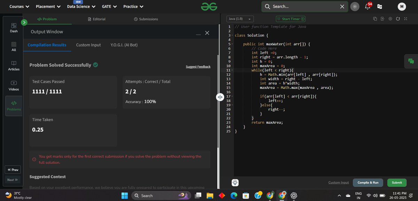Image resolution: width=418 pixels, height=201 pixels.
Task: Reset code with the refresh icon
Action: 398,19
